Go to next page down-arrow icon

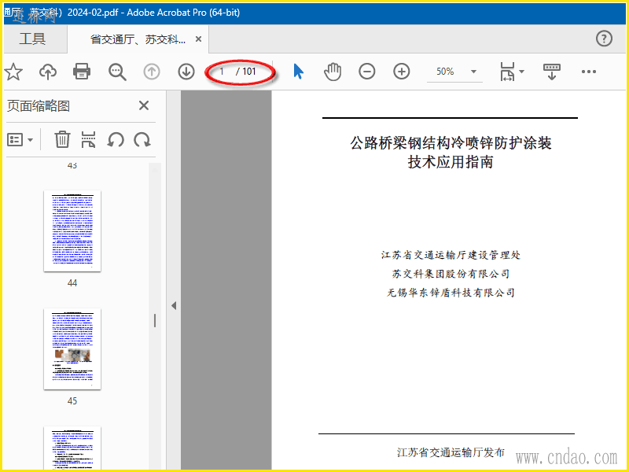tap(186, 72)
